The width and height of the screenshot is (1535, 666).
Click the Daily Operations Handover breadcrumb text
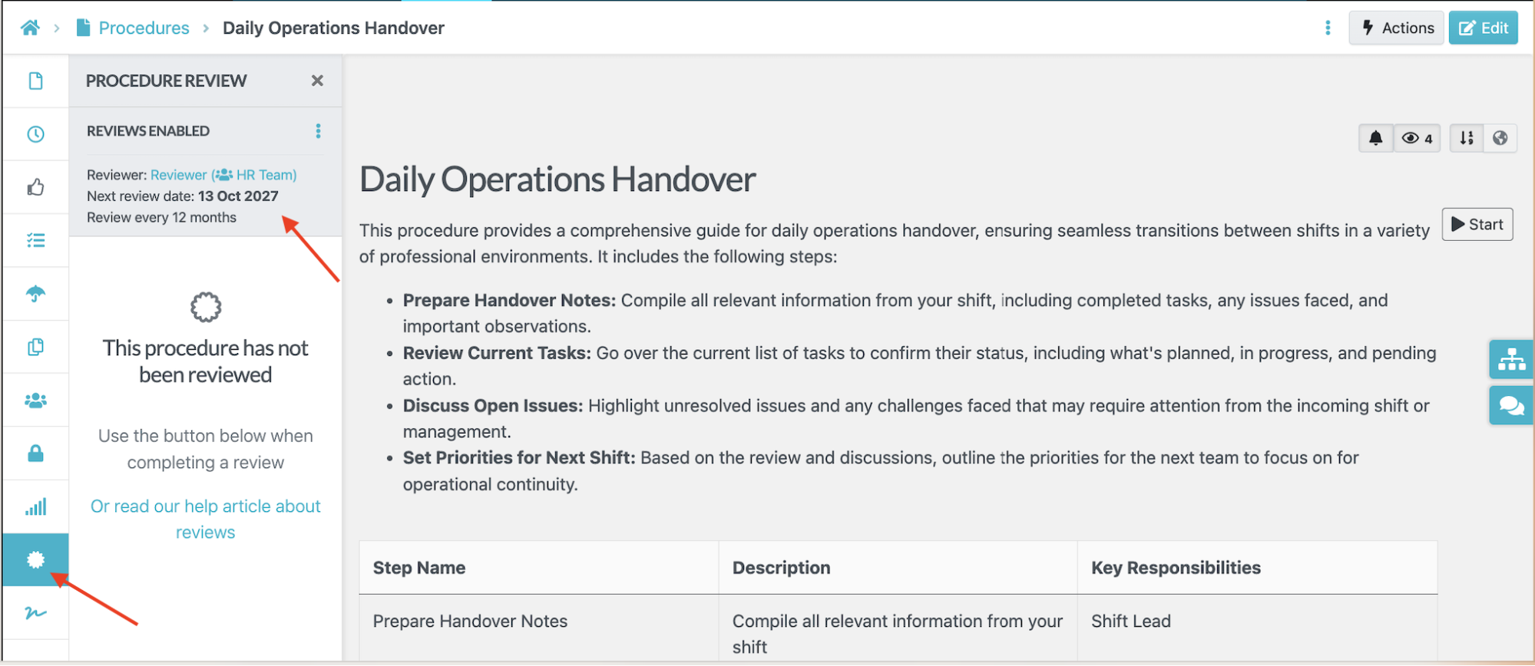333,28
